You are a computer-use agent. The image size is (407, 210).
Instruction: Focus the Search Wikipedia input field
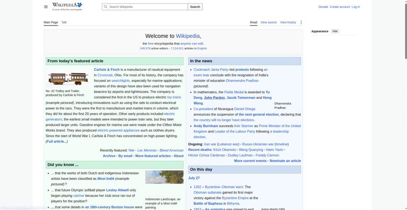point(145,7)
